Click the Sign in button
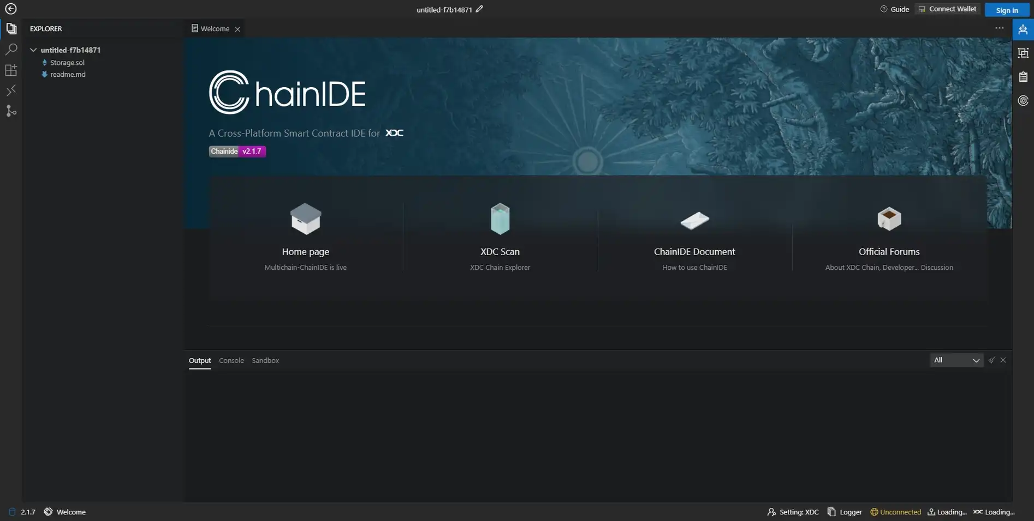This screenshot has height=521, width=1034. tap(1006, 10)
